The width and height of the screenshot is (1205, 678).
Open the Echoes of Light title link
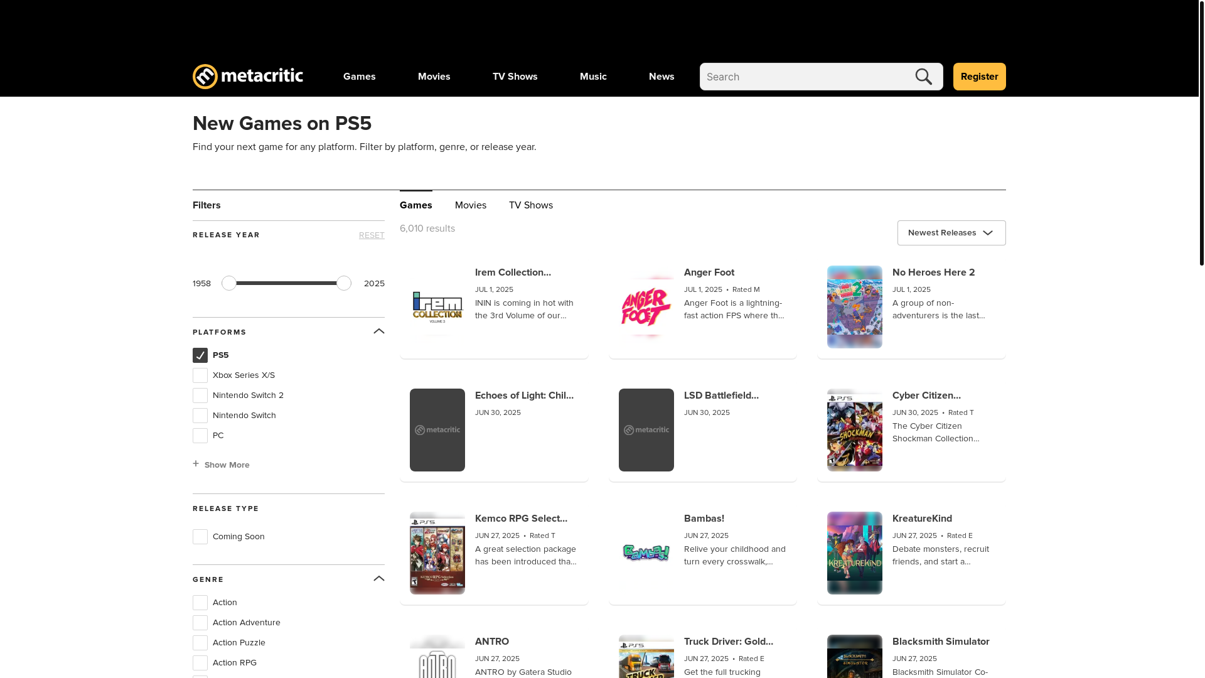tap(524, 395)
